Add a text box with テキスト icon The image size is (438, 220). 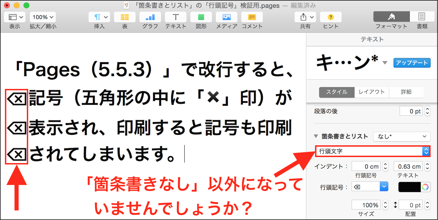coord(176,17)
